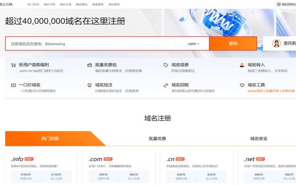Open the 新用户首购福利 link
296x185 pixels.
(34, 65)
